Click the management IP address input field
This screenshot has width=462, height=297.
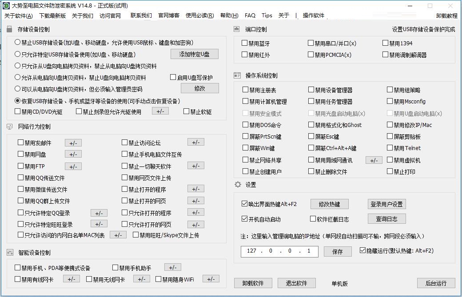point(279,251)
